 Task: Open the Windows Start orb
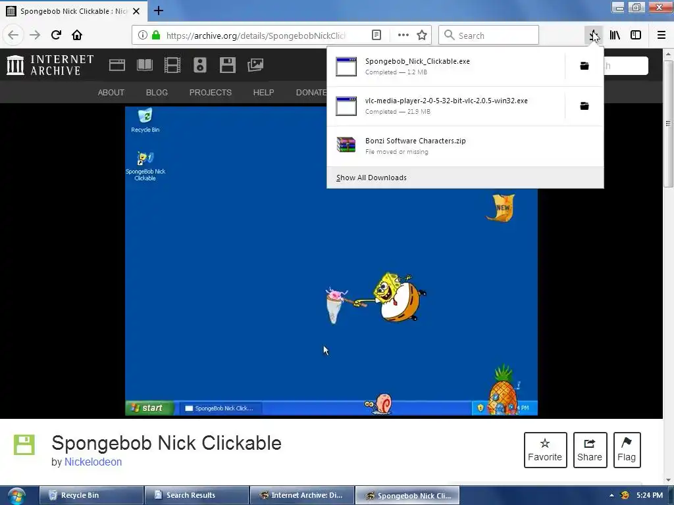click(x=16, y=496)
